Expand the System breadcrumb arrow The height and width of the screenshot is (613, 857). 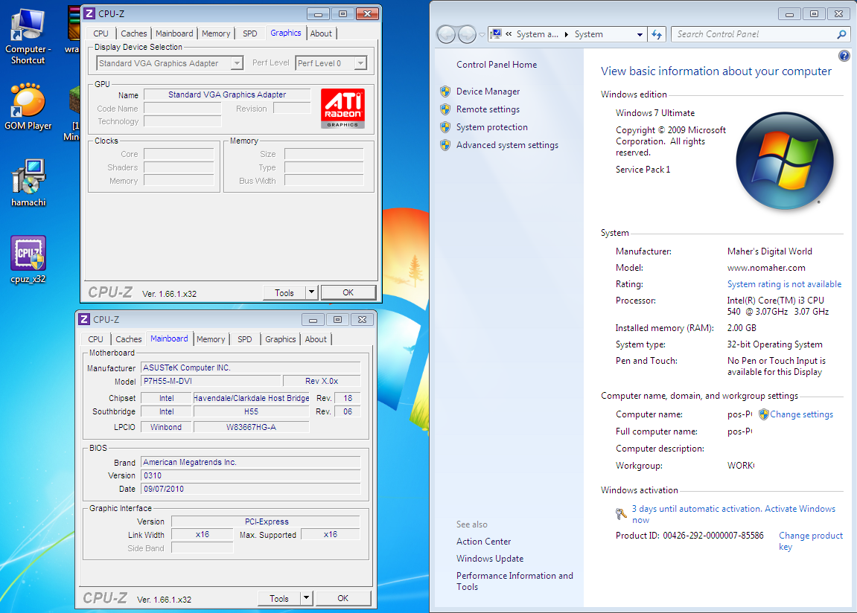coord(567,34)
